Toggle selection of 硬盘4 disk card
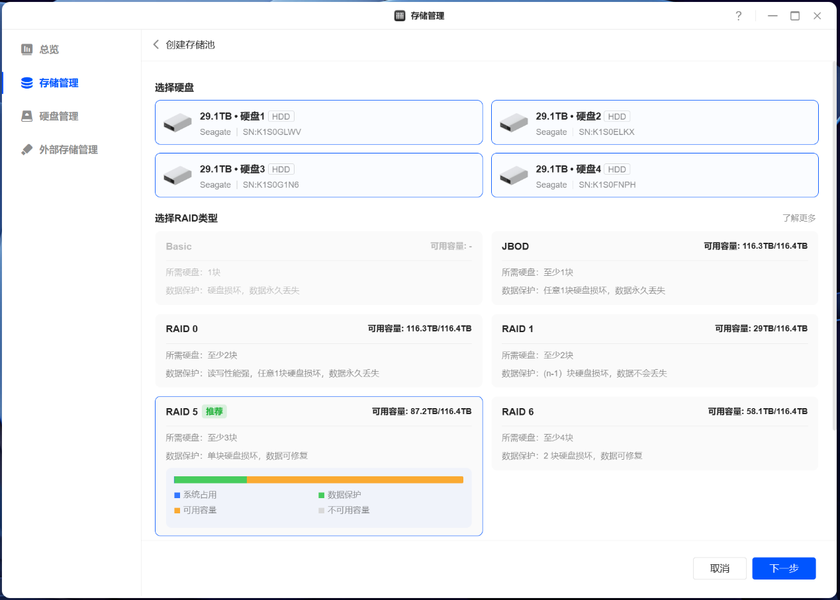This screenshot has height=600, width=840. (x=654, y=175)
